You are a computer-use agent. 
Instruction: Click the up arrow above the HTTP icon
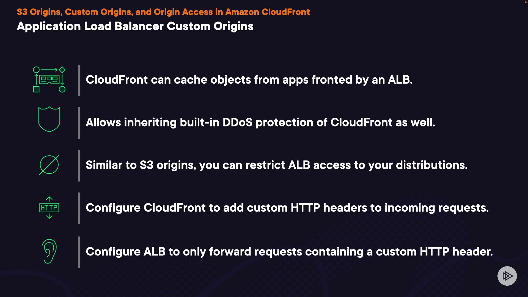pos(49,199)
